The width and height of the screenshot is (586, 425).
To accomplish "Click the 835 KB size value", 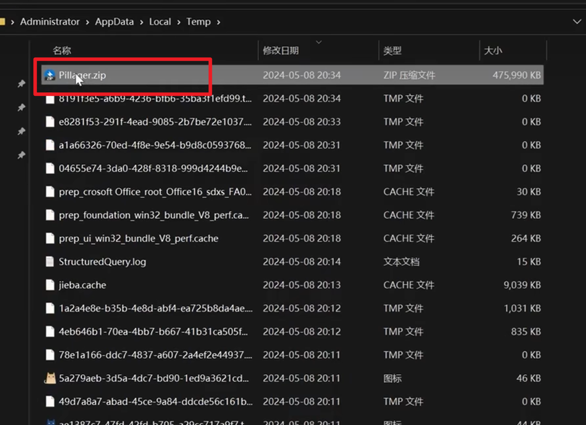I will point(526,332).
